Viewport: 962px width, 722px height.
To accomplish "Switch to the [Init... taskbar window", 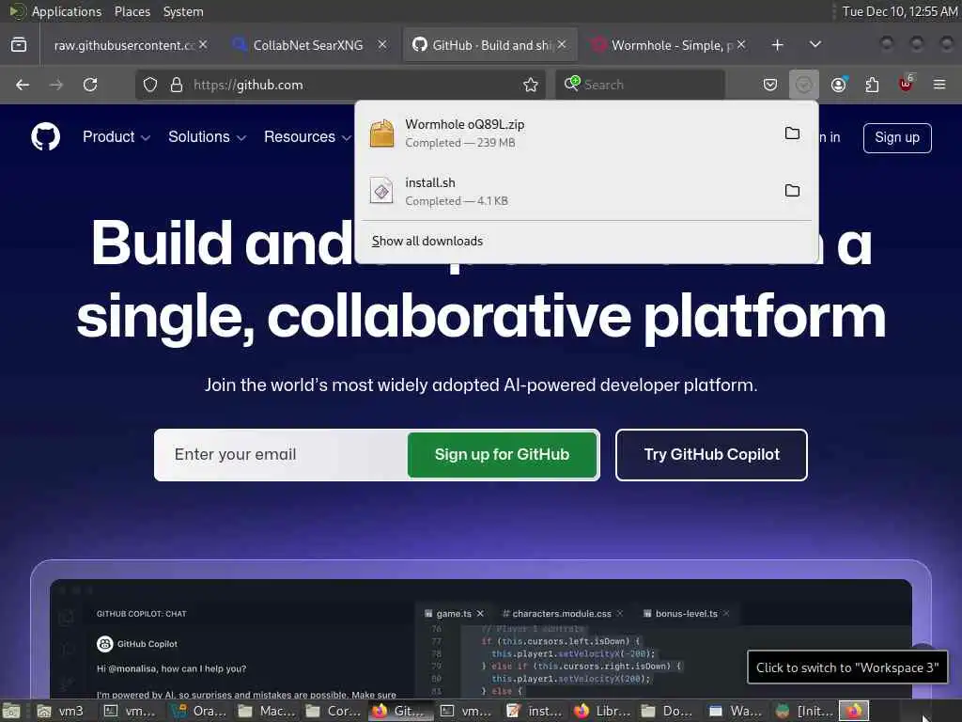I will coord(803,711).
